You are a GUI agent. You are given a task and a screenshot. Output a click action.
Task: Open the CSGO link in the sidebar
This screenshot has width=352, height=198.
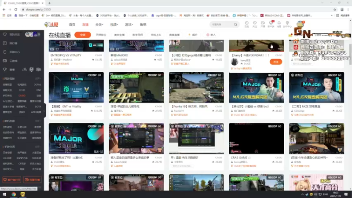coord(22,95)
